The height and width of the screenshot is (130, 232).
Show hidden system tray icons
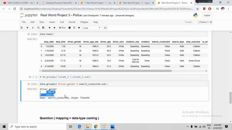(x=187, y=127)
